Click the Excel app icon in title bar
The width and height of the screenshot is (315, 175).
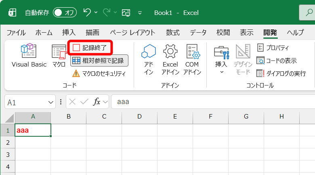pyautogui.click(x=12, y=12)
